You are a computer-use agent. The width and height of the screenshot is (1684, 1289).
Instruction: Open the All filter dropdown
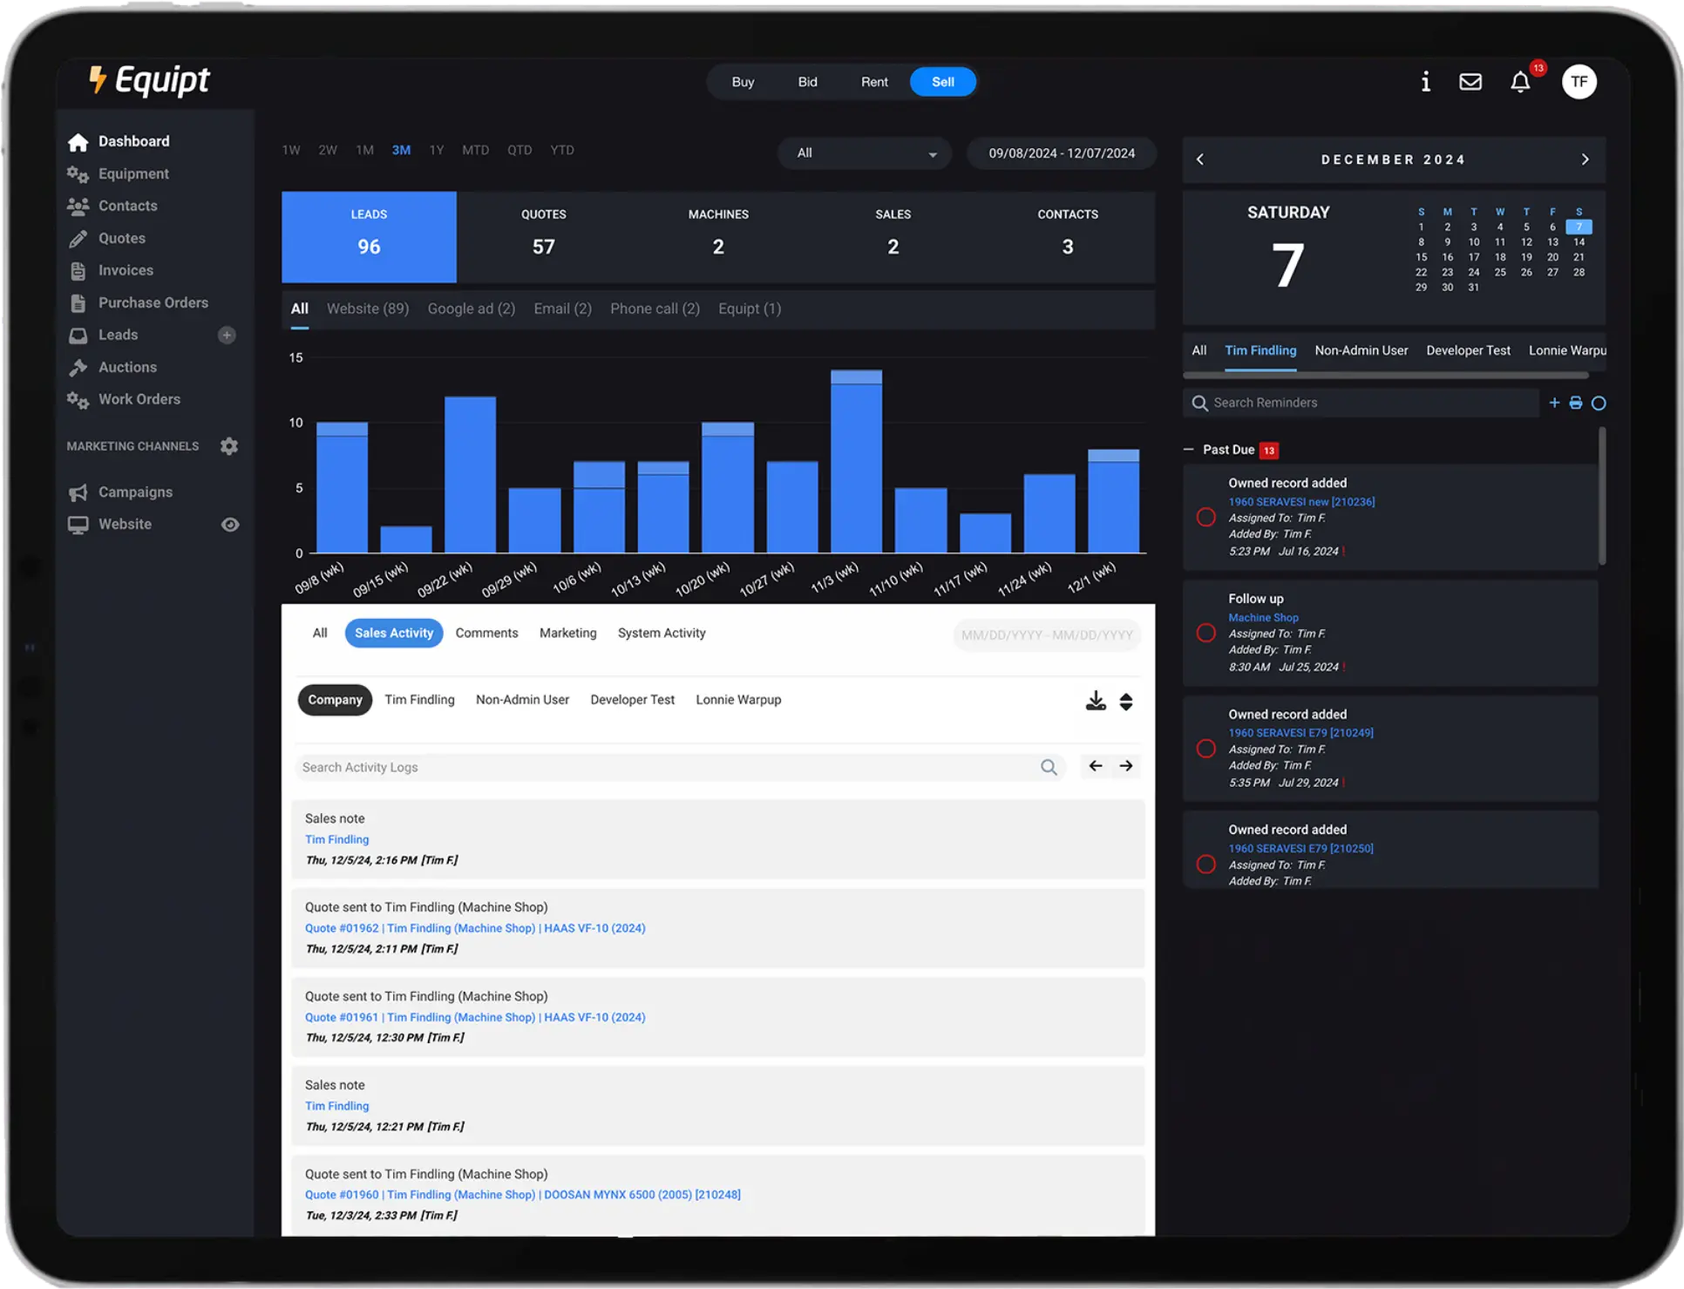tap(865, 153)
